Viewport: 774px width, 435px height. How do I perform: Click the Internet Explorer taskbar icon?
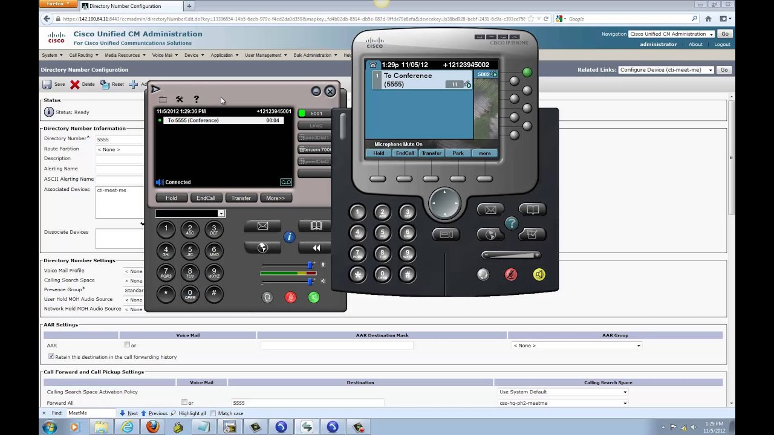point(127,427)
